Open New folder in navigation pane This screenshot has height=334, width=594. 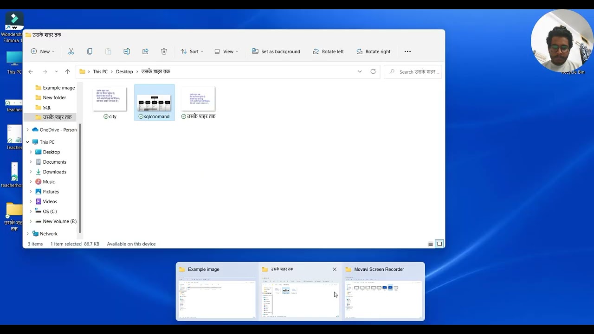point(51,97)
